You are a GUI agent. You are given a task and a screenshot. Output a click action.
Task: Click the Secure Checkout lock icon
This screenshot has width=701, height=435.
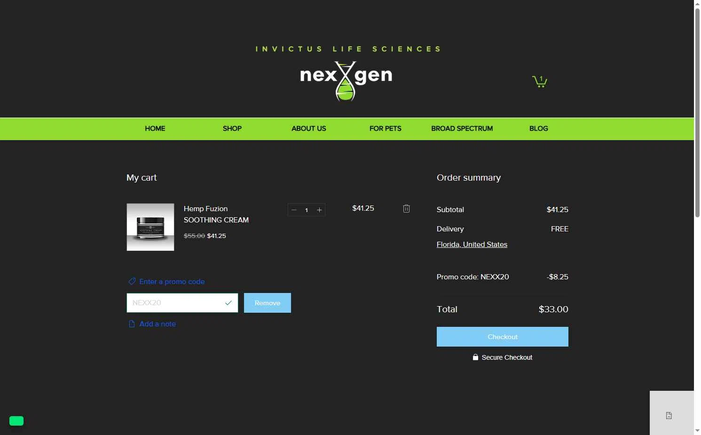475,357
